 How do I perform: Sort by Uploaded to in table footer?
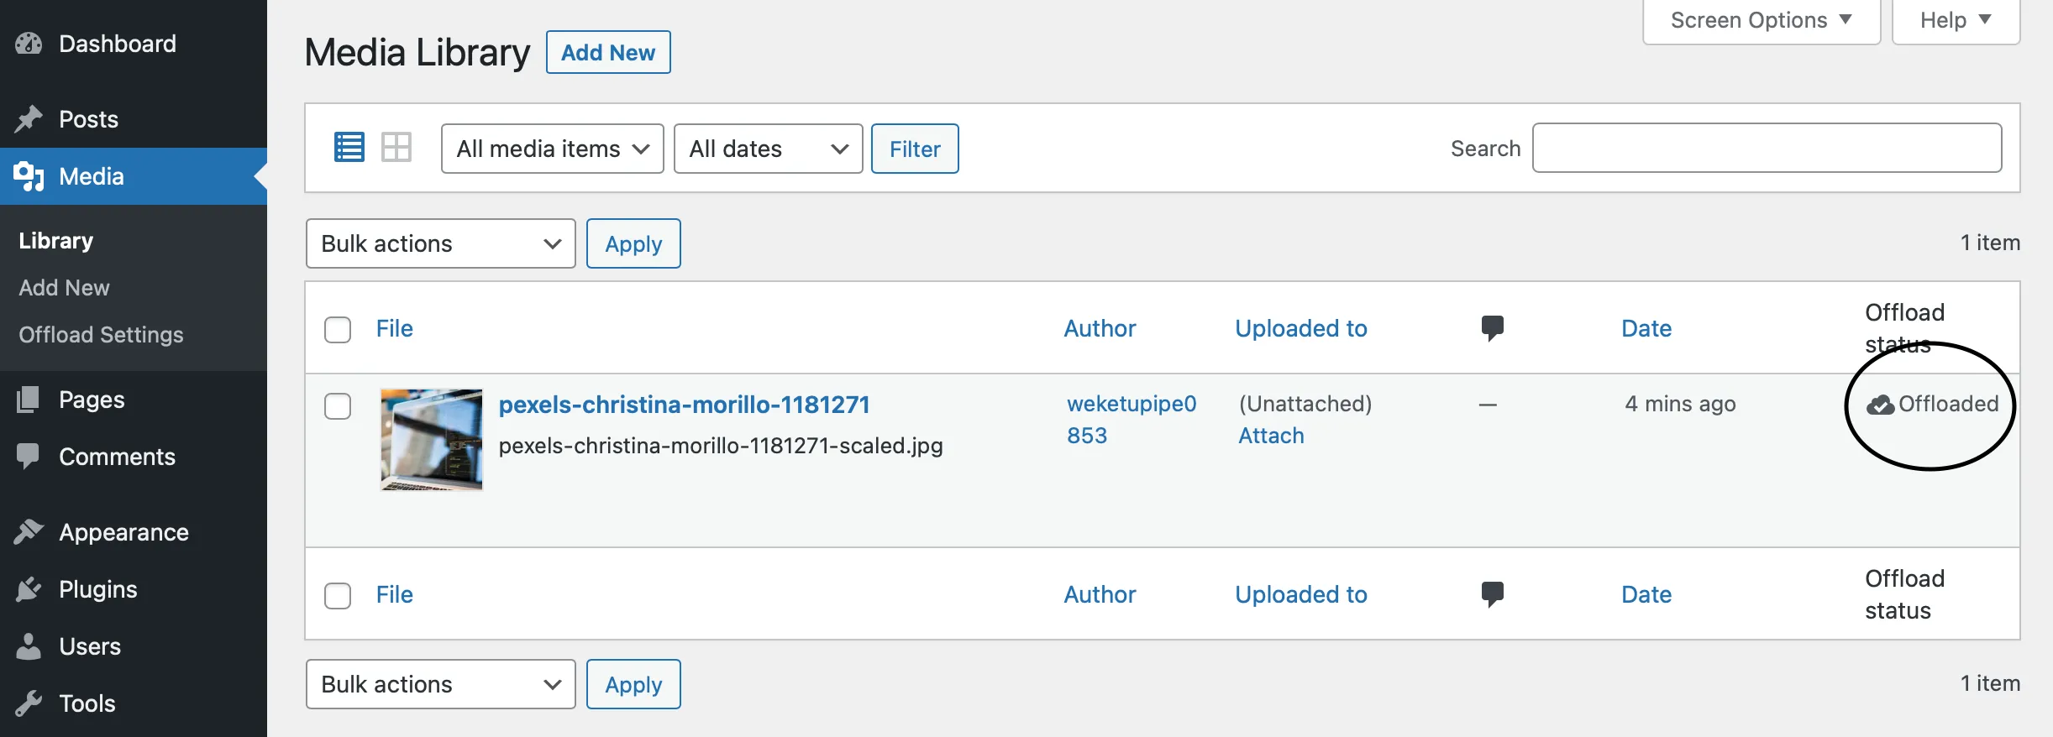pyautogui.click(x=1301, y=594)
